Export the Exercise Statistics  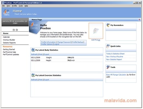pyautogui.click(x=46, y=80)
